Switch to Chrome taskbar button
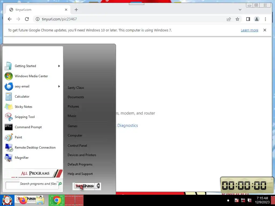Viewport: 275px width, 206px height. pos(56,200)
